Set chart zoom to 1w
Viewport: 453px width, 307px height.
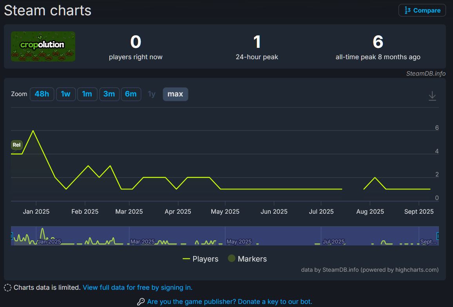[66, 94]
